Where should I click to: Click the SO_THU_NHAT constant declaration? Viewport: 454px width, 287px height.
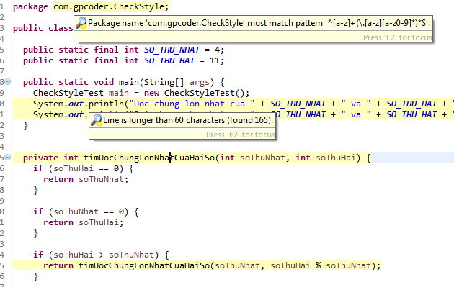pos(172,50)
